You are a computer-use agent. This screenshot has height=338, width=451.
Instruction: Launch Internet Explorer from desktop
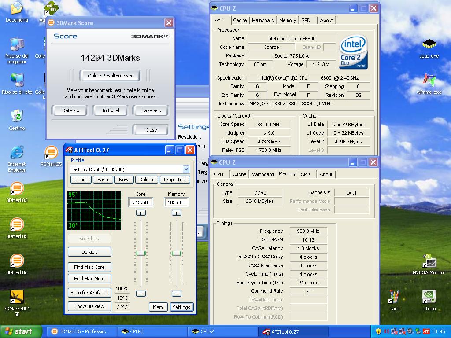pos(17,159)
